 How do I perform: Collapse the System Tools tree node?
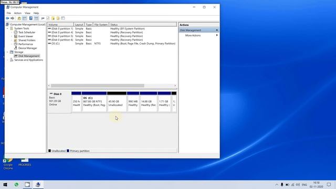[x=7, y=28]
